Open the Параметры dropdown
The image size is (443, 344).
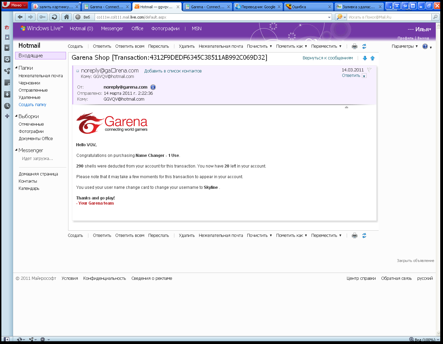tap(405, 46)
